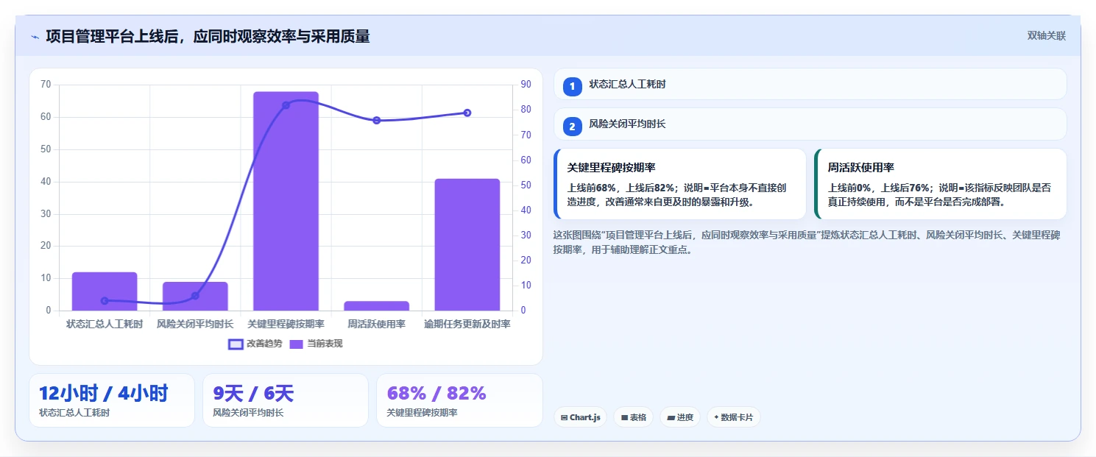Click the lightning icon beside the title
Viewport: 1096px width, 457px height.
[35, 37]
